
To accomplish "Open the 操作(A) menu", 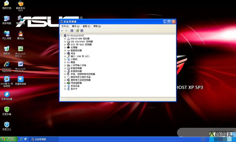I will [x=76, y=26].
